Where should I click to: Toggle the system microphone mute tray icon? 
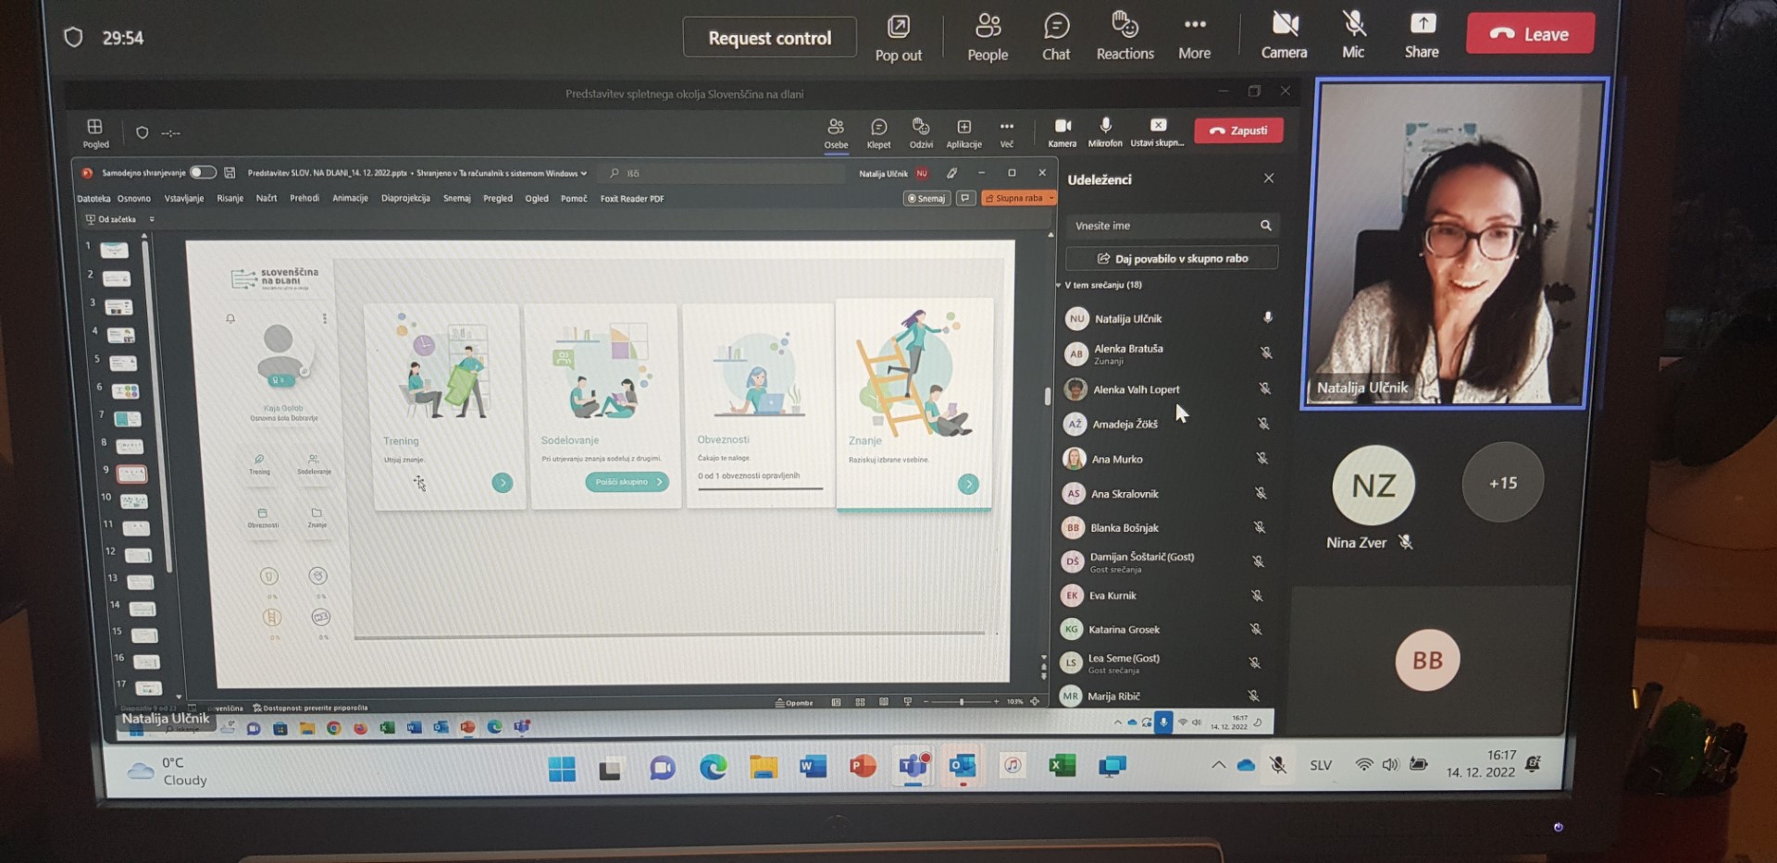[x=1278, y=765]
